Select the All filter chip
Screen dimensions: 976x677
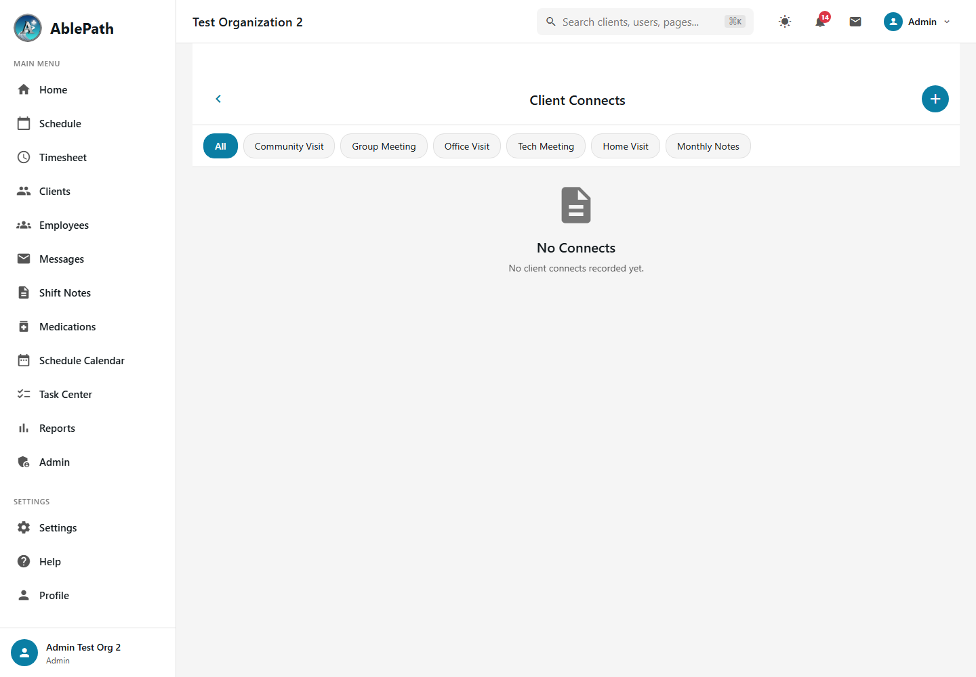click(x=220, y=146)
